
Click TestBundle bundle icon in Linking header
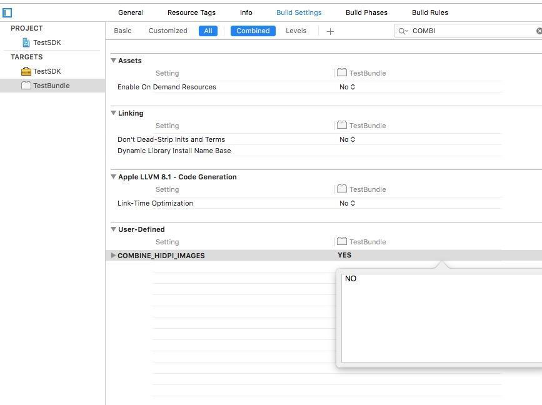[x=342, y=125]
